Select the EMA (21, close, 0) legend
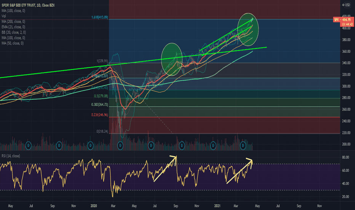Viewport: 355px width, 210px height. pos(13,27)
